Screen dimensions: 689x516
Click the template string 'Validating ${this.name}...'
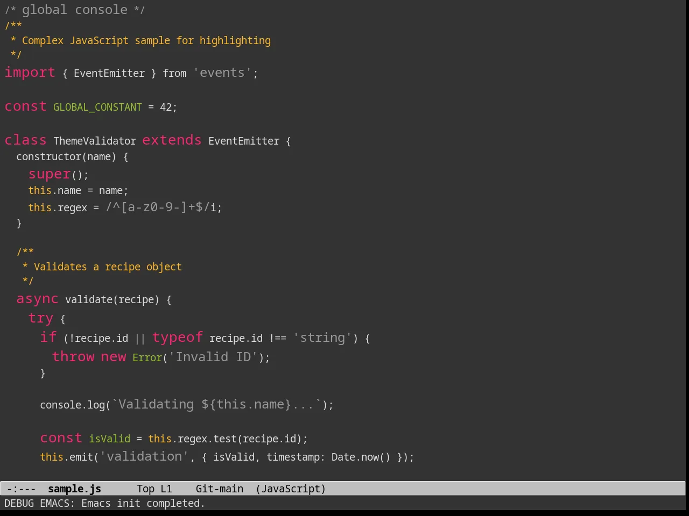(217, 404)
